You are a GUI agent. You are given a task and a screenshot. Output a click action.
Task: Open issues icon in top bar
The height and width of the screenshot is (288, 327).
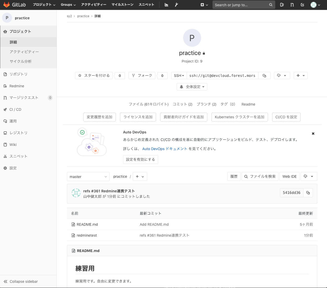[x=282, y=5]
